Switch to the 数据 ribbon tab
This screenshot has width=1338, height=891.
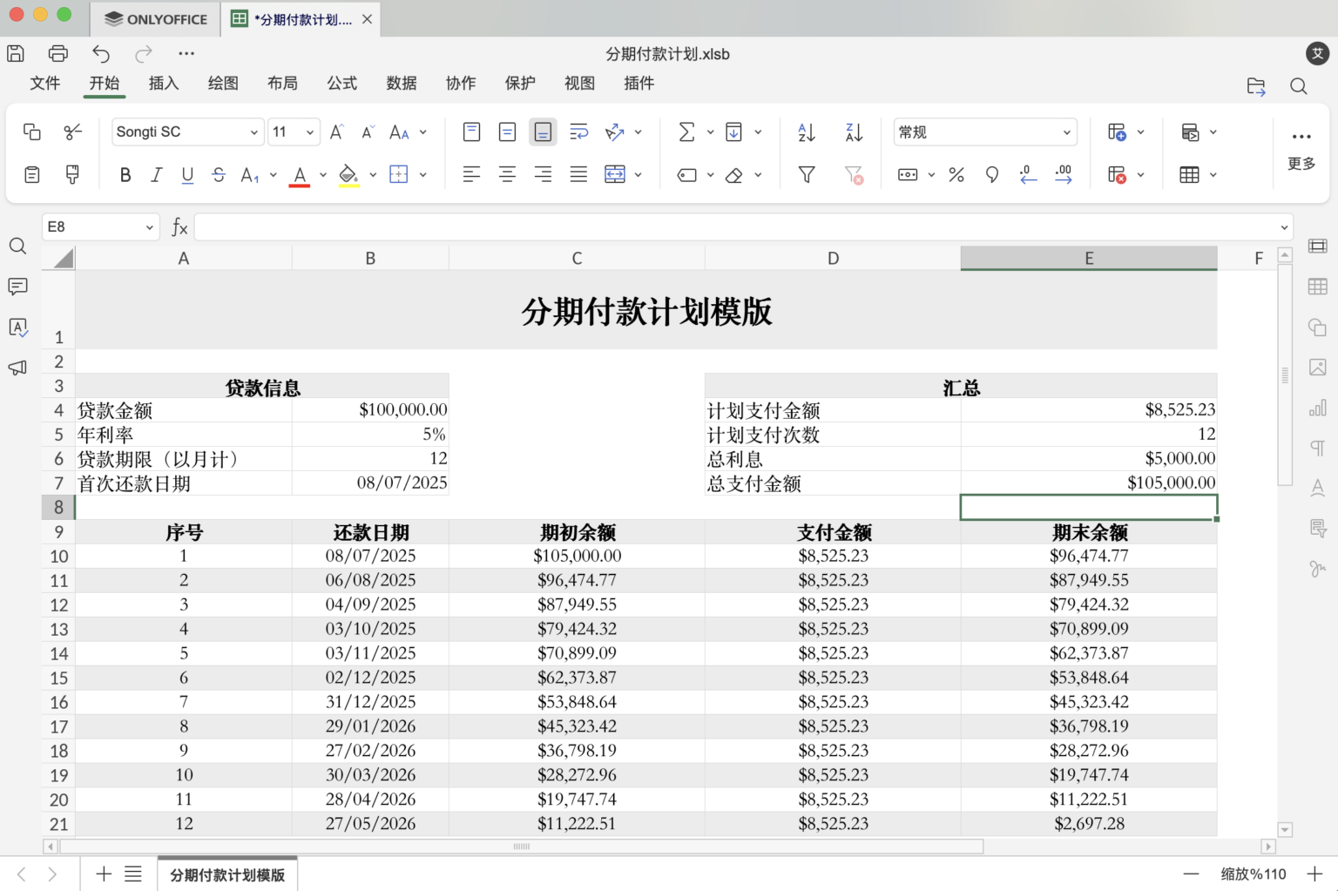(402, 83)
